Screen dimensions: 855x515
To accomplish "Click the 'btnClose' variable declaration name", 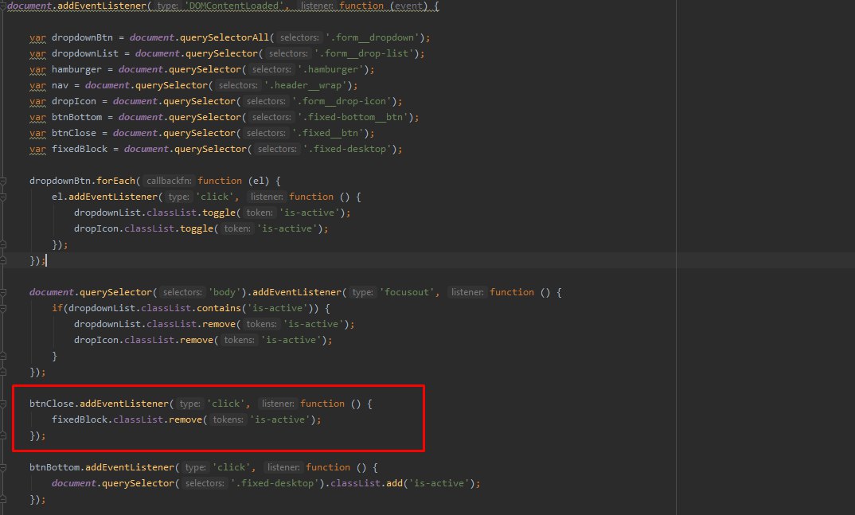I will [74, 133].
